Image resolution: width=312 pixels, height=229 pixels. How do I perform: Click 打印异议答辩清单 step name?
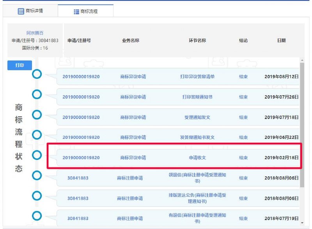point(197,76)
